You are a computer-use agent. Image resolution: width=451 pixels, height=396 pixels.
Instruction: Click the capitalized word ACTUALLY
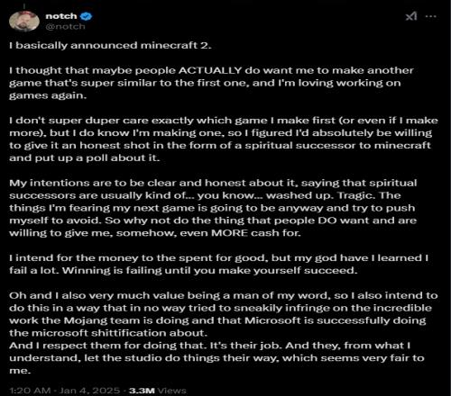[x=210, y=70]
